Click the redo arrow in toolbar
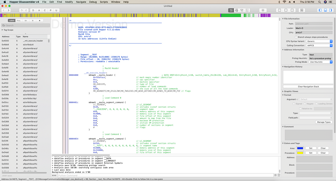 26,10
